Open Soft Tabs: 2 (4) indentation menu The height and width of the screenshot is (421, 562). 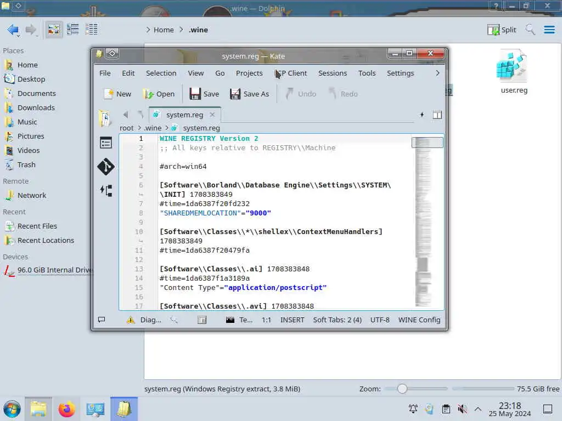[x=338, y=320]
